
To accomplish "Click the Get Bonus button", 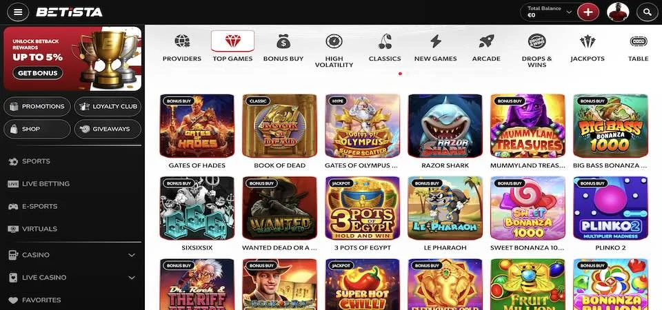I will [x=37, y=73].
